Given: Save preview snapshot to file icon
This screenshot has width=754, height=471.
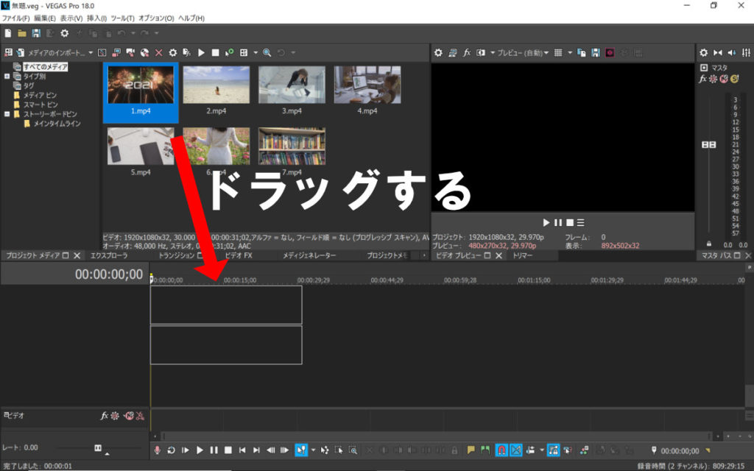Looking at the screenshot, I should click(x=594, y=53).
